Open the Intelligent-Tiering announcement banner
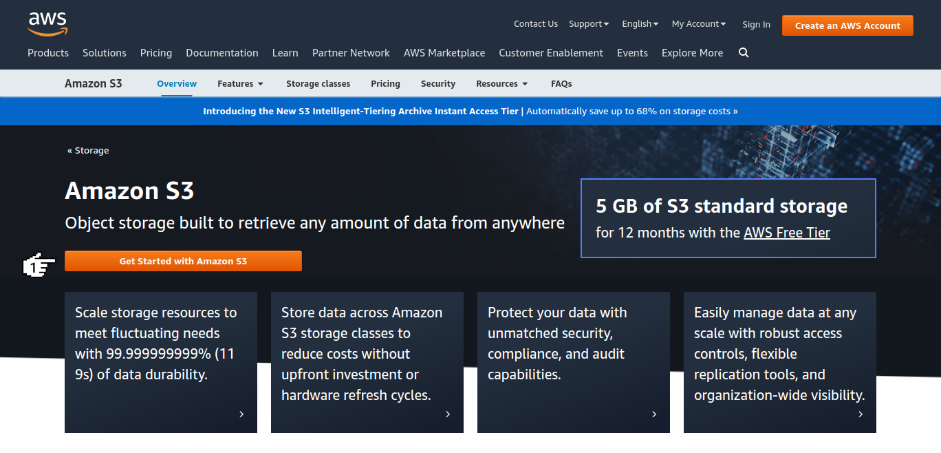The width and height of the screenshot is (941, 453). pyautogui.click(x=470, y=111)
